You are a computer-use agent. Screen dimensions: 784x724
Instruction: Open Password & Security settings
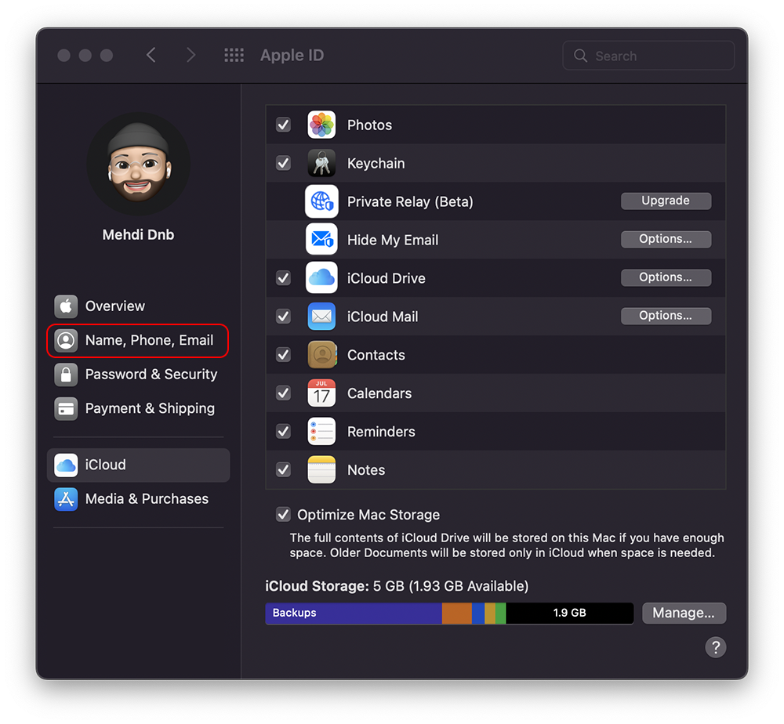point(138,375)
